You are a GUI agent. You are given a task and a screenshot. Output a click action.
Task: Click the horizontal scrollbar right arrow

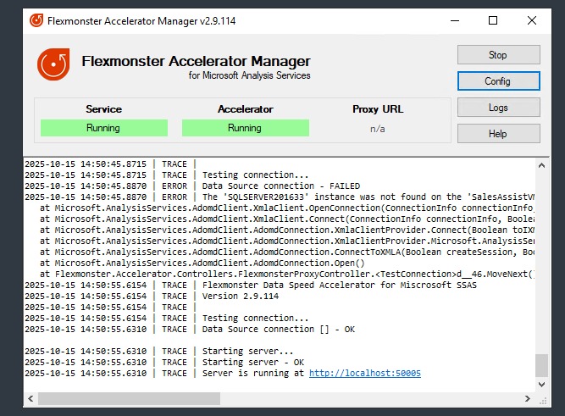(x=528, y=398)
